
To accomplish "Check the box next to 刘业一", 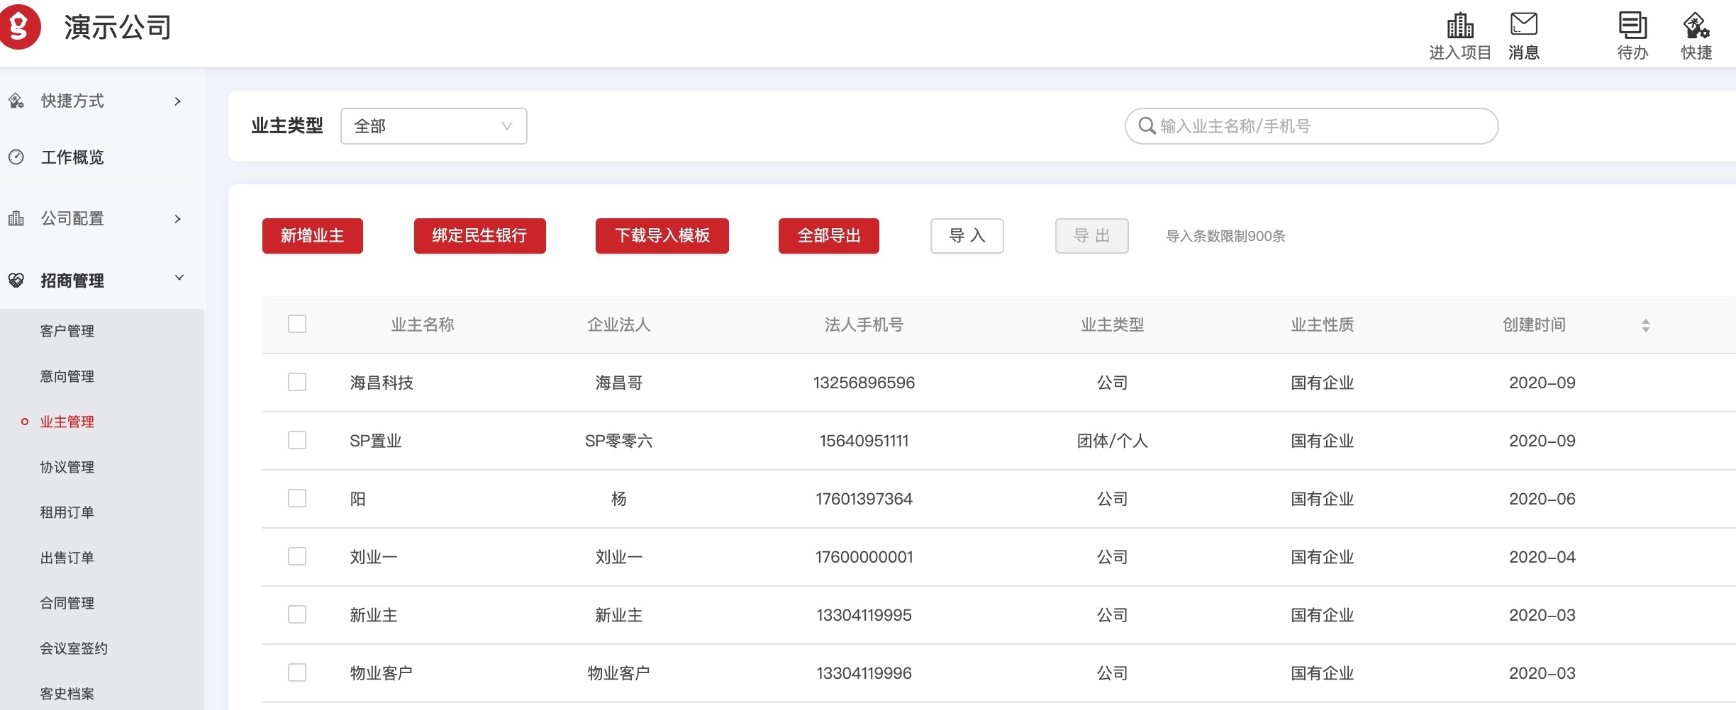I will 297,556.
